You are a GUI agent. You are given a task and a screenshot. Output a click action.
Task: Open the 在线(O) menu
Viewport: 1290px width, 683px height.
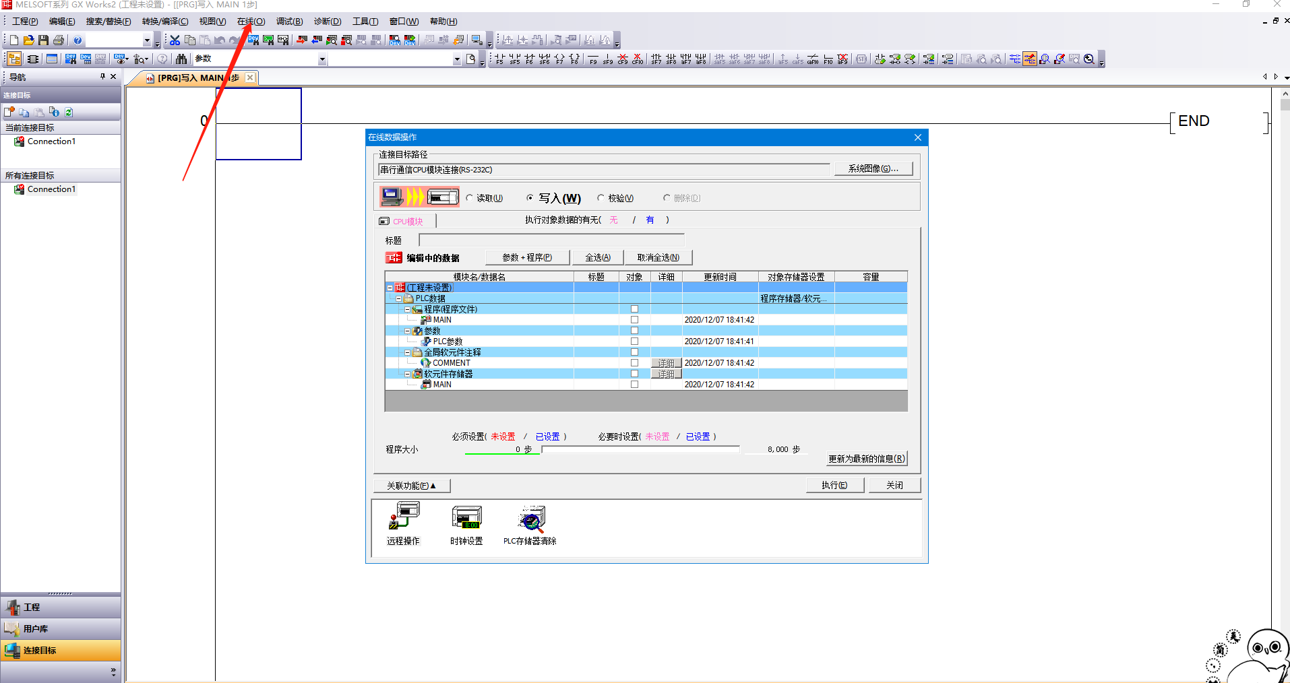(x=251, y=22)
